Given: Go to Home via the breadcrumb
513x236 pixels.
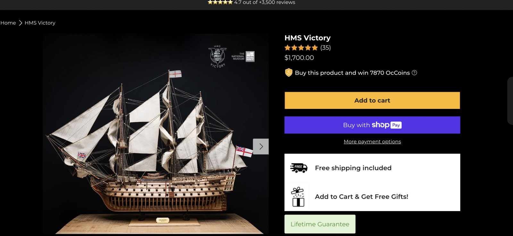Looking at the screenshot, I should (x=8, y=23).
